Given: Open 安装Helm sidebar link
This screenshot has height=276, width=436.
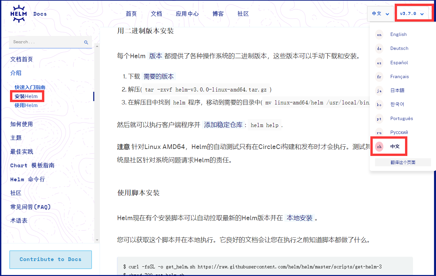Looking at the screenshot, I should [26, 96].
